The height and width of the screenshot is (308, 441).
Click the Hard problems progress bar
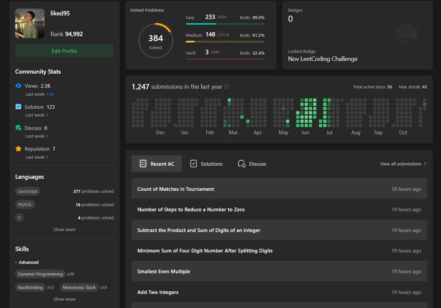(x=225, y=59)
